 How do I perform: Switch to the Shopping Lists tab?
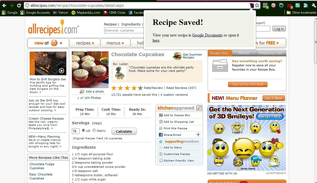click(x=271, y=53)
